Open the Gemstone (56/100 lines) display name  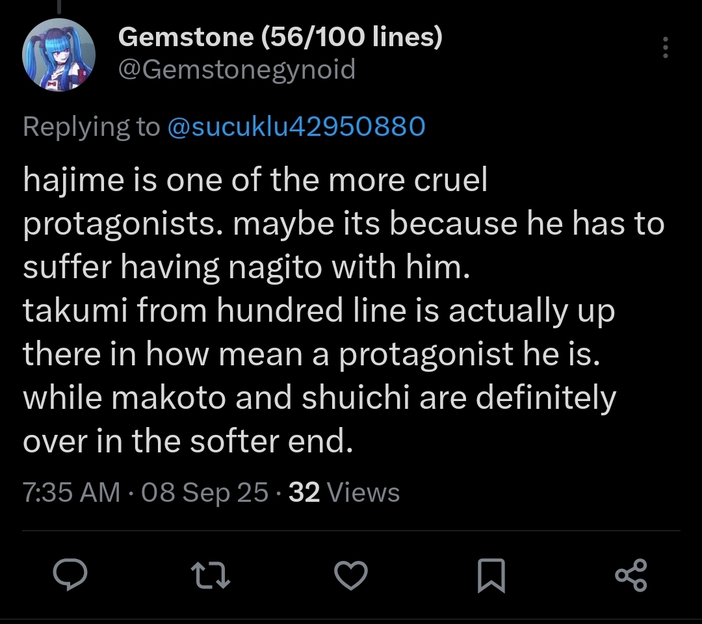pos(280,38)
